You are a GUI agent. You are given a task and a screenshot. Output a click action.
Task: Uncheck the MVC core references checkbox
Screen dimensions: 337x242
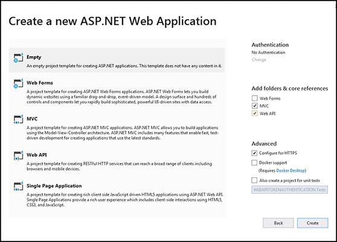[x=254, y=106]
